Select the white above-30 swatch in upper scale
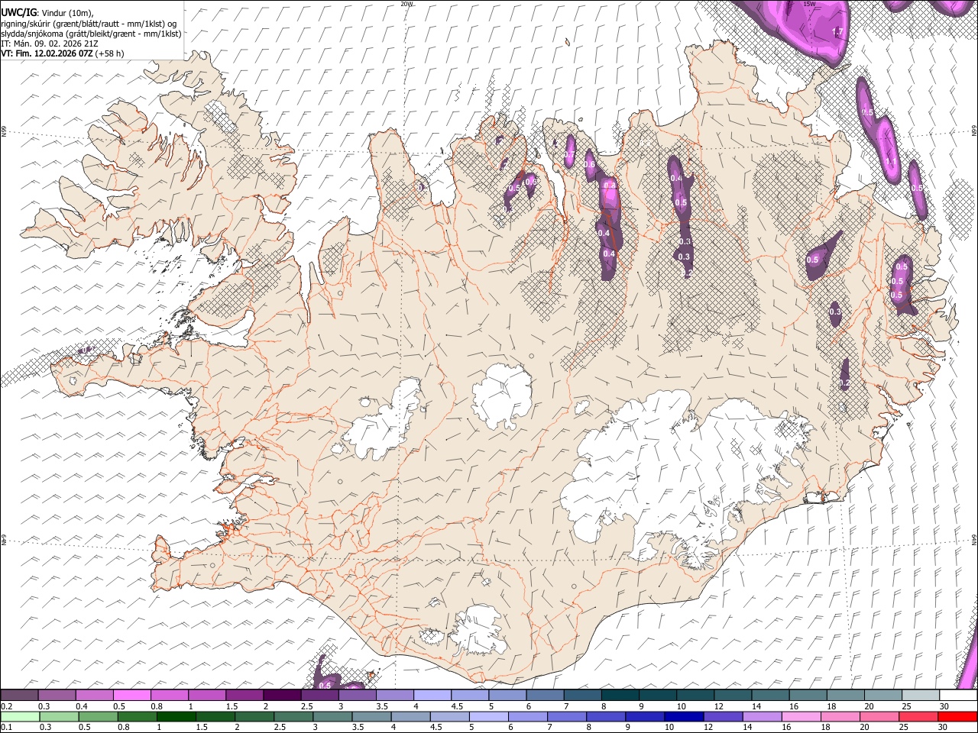This screenshot has width=978, height=733. (958, 696)
